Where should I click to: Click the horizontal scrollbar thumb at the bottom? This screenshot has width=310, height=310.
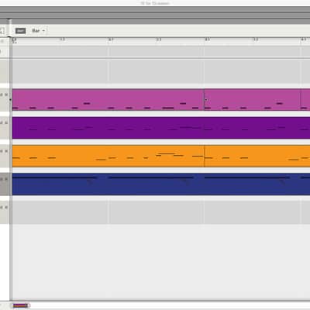20,305
